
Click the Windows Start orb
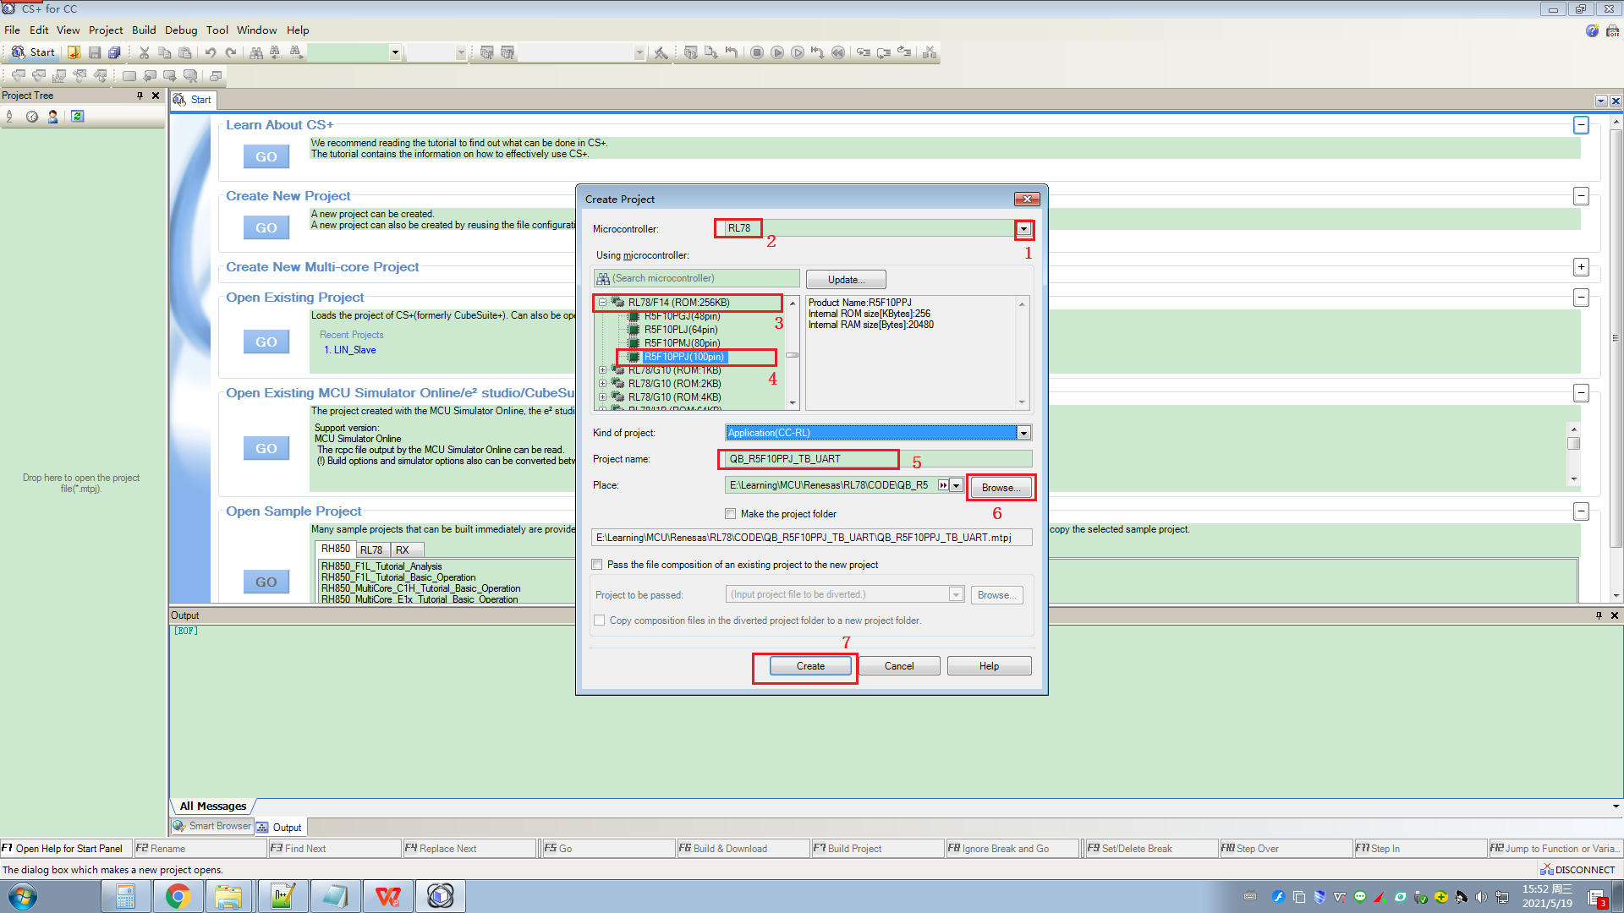(23, 896)
